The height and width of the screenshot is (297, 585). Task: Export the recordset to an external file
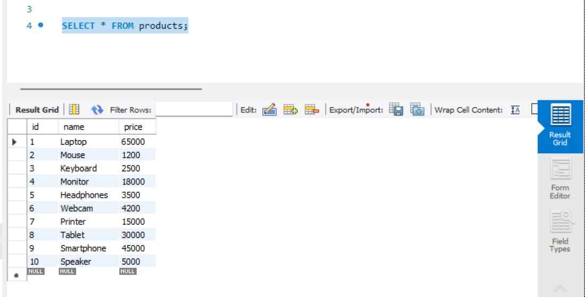tap(396, 110)
